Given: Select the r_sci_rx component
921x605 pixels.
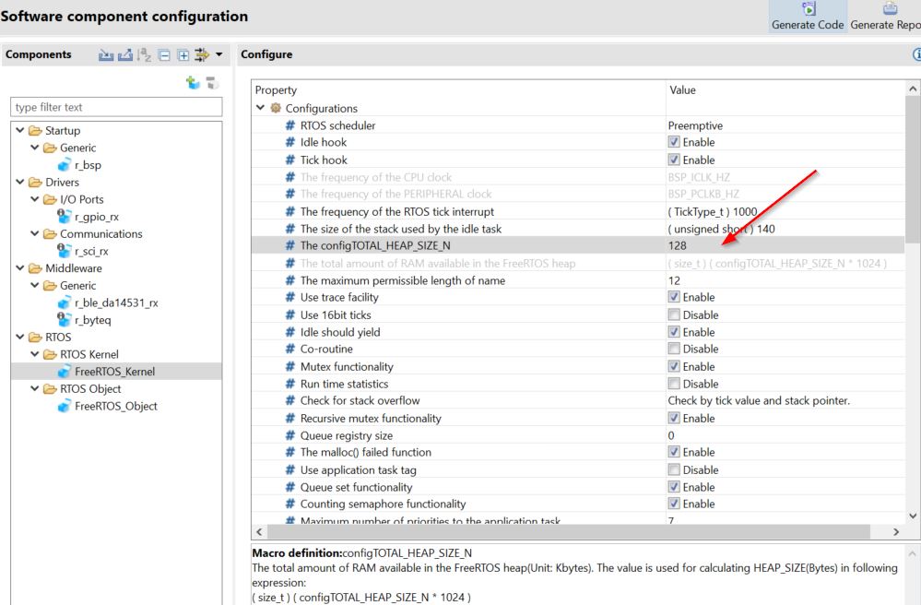Looking at the screenshot, I should 91,251.
